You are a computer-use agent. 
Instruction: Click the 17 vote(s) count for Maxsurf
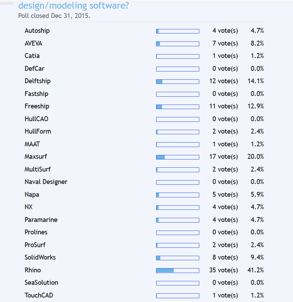pyautogui.click(x=223, y=157)
